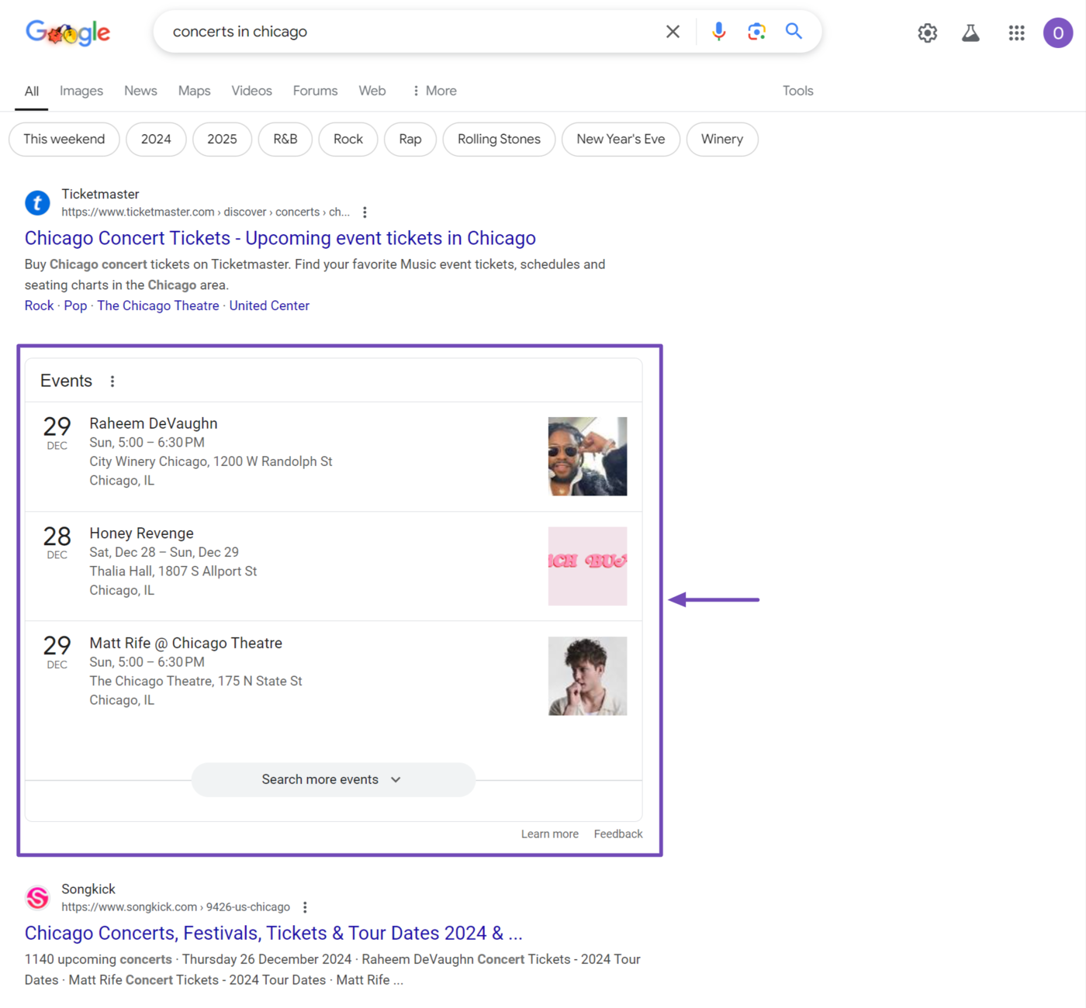Image resolution: width=1086 pixels, height=1008 pixels.
Task: Apply the Rap filter chip
Action: tap(410, 140)
